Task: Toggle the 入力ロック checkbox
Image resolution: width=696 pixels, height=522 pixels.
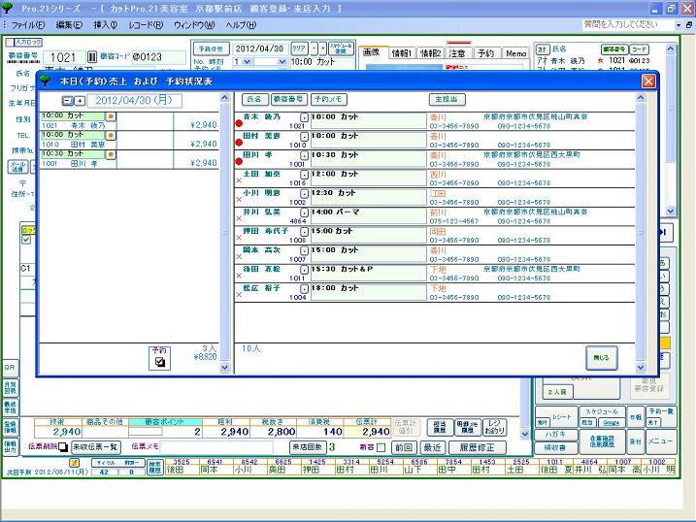Action: [x=10, y=43]
